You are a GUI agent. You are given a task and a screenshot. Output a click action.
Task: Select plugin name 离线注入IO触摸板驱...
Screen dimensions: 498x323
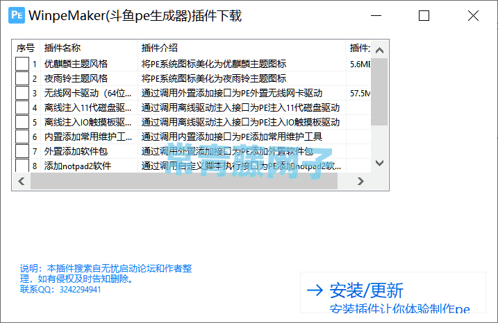pos(88,123)
